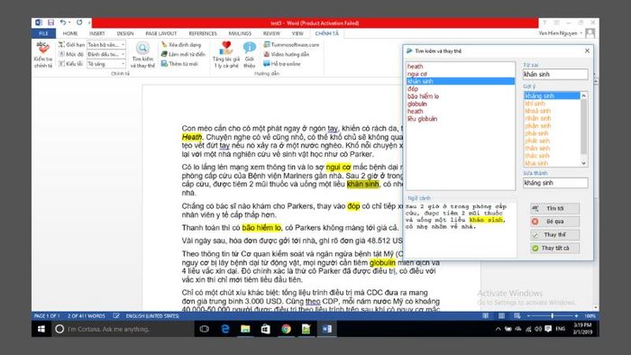Image resolution: width=631 pixels, height=355 pixels.
Task: Select 'liều globuln' in the error list
Action: 461,119
